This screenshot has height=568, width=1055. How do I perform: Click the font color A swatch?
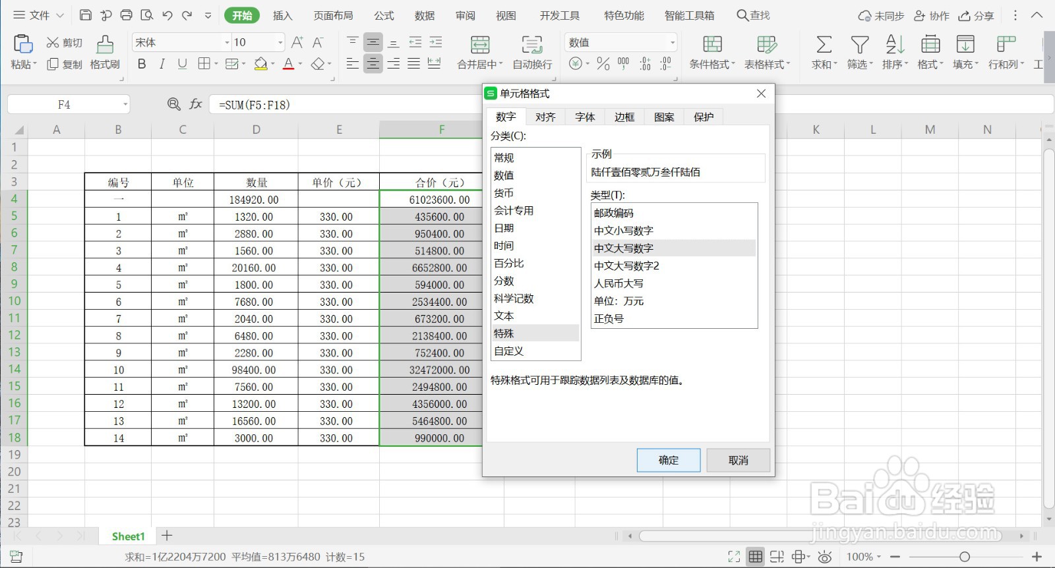(288, 64)
